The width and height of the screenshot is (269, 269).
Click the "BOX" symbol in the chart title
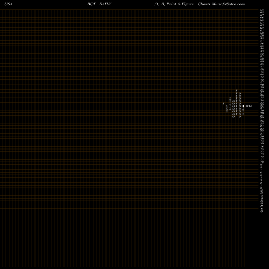click(91, 4)
